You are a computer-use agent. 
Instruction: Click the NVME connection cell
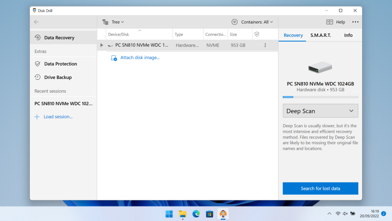pos(213,45)
